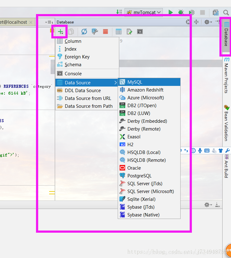Select Sqlite (Xerial) data source

click(149, 199)
